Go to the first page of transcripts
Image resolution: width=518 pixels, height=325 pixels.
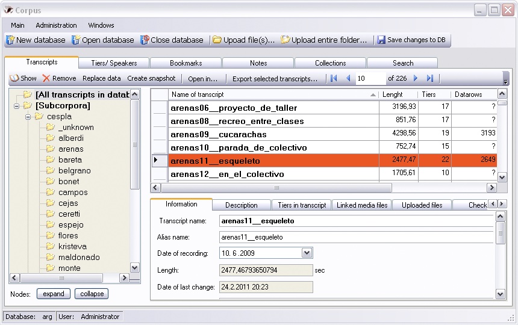point(334,78)
